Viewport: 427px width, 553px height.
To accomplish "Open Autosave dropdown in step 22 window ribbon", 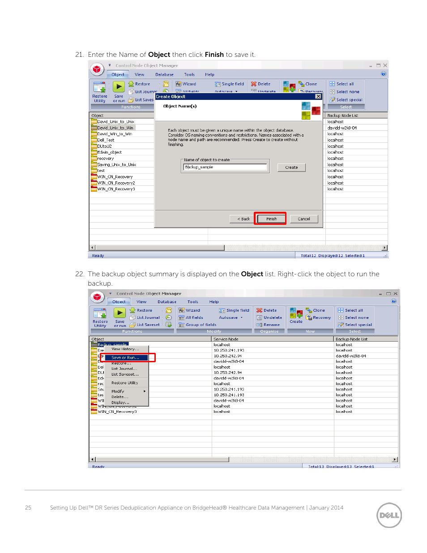I will pyautogui.click(x=231, y=317).
